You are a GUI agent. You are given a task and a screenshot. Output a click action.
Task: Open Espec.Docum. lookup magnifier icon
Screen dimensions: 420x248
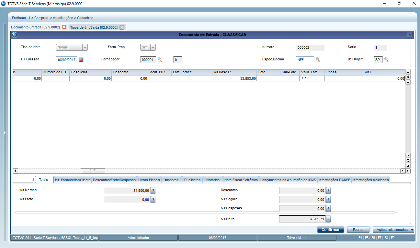(x=318, y=59)
